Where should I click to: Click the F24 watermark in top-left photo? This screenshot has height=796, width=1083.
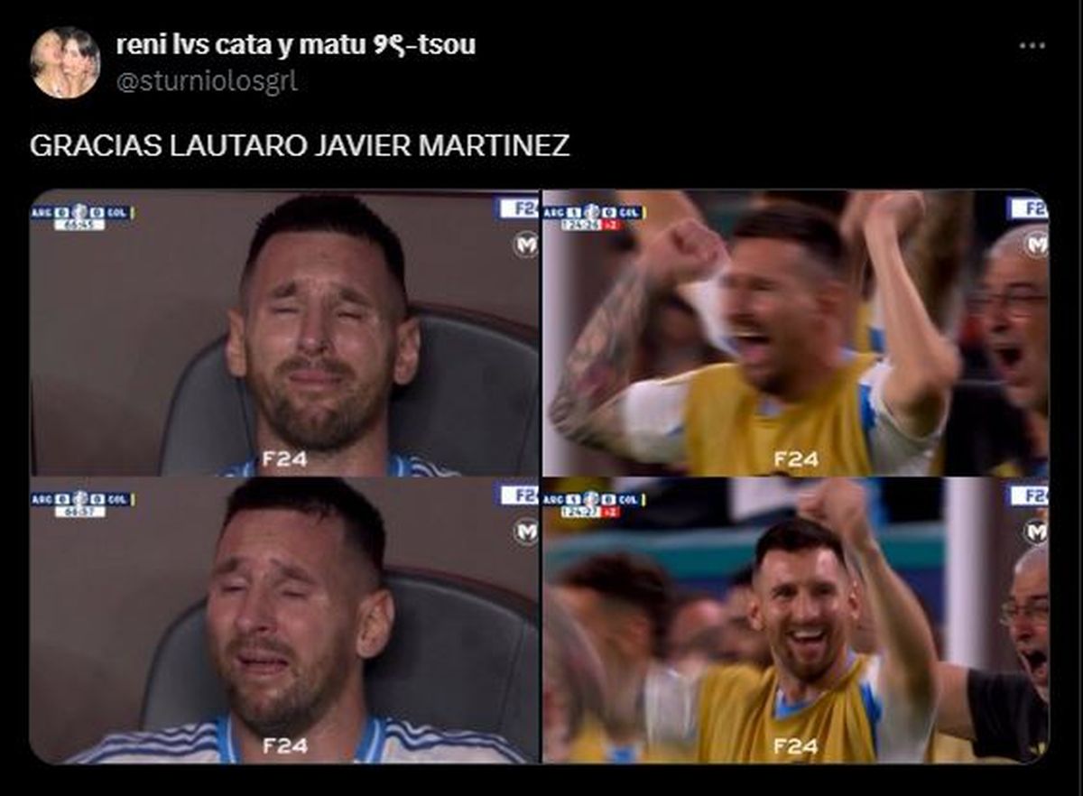click(285, 459)
